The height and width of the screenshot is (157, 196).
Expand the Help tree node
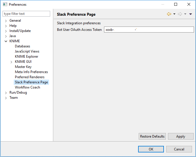[x=6, y=26]
